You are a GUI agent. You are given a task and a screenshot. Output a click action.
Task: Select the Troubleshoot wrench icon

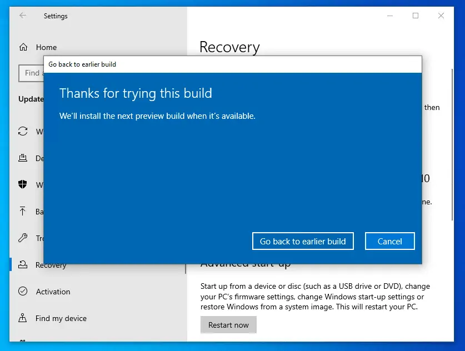click(x=22, y=238)
